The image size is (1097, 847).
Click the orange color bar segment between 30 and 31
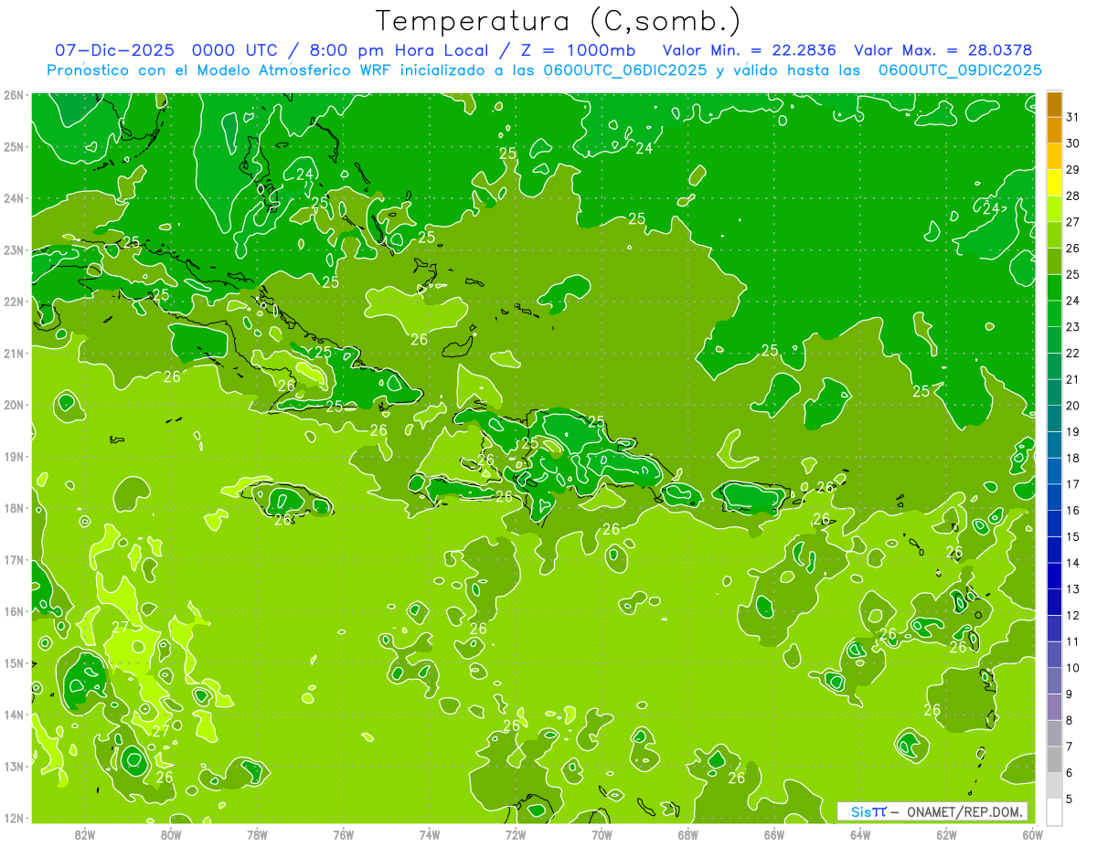(1054, 131)
